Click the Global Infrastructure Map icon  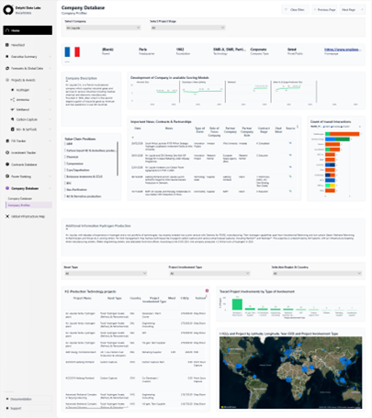pyautogui.click(x=7, y=216)
